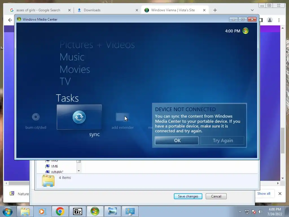Open Windows Explorer from taskbar
The height and width of the screenshot is (217, 289).
click(x=25, y=211)
